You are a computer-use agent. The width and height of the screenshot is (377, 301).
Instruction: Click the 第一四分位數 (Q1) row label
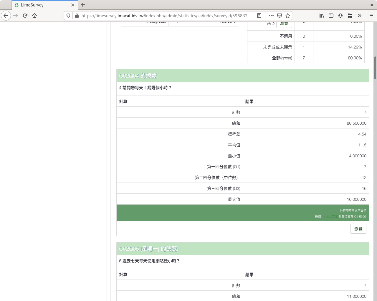224,167
